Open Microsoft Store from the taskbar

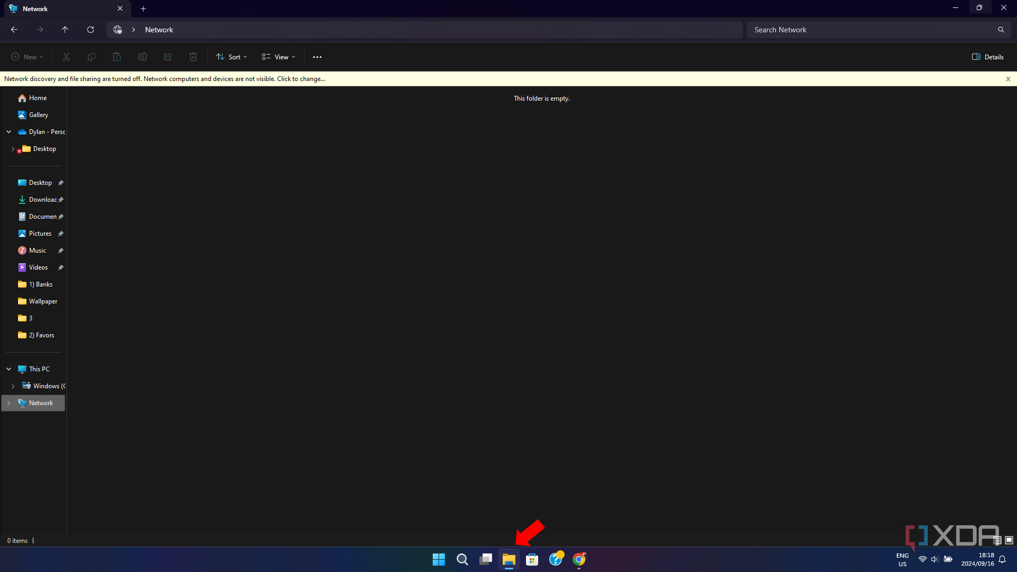pyautogui.click(x=532, y=559)
